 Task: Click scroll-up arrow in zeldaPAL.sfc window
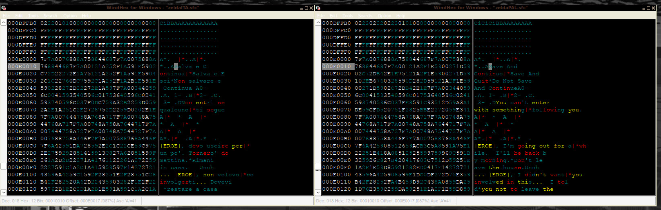(318, 23)
